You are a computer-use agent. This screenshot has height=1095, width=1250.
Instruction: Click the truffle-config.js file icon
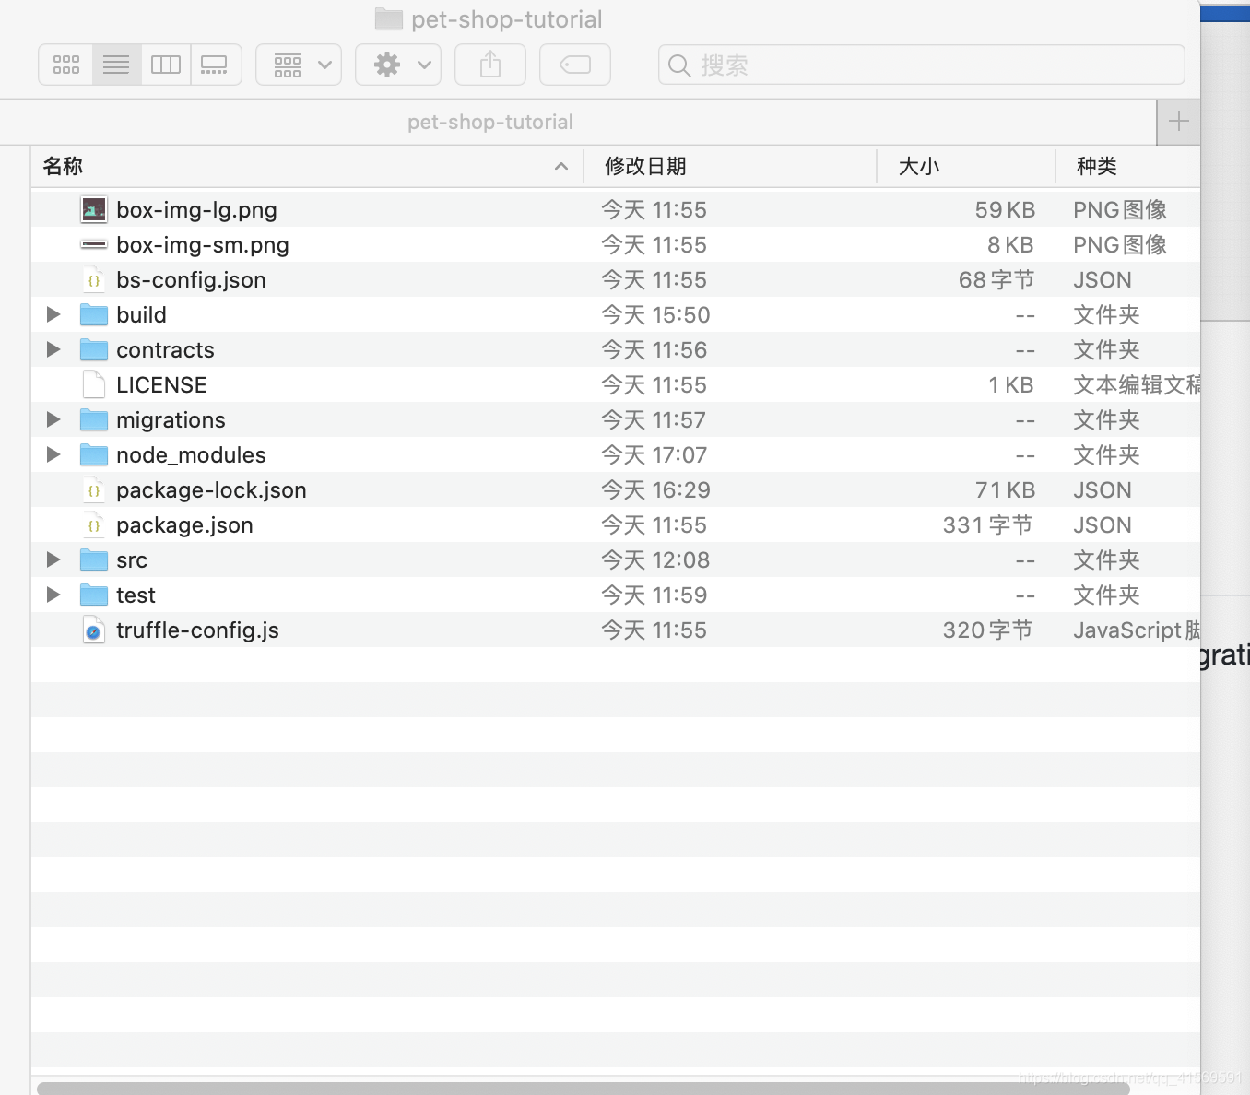point(93,630)
